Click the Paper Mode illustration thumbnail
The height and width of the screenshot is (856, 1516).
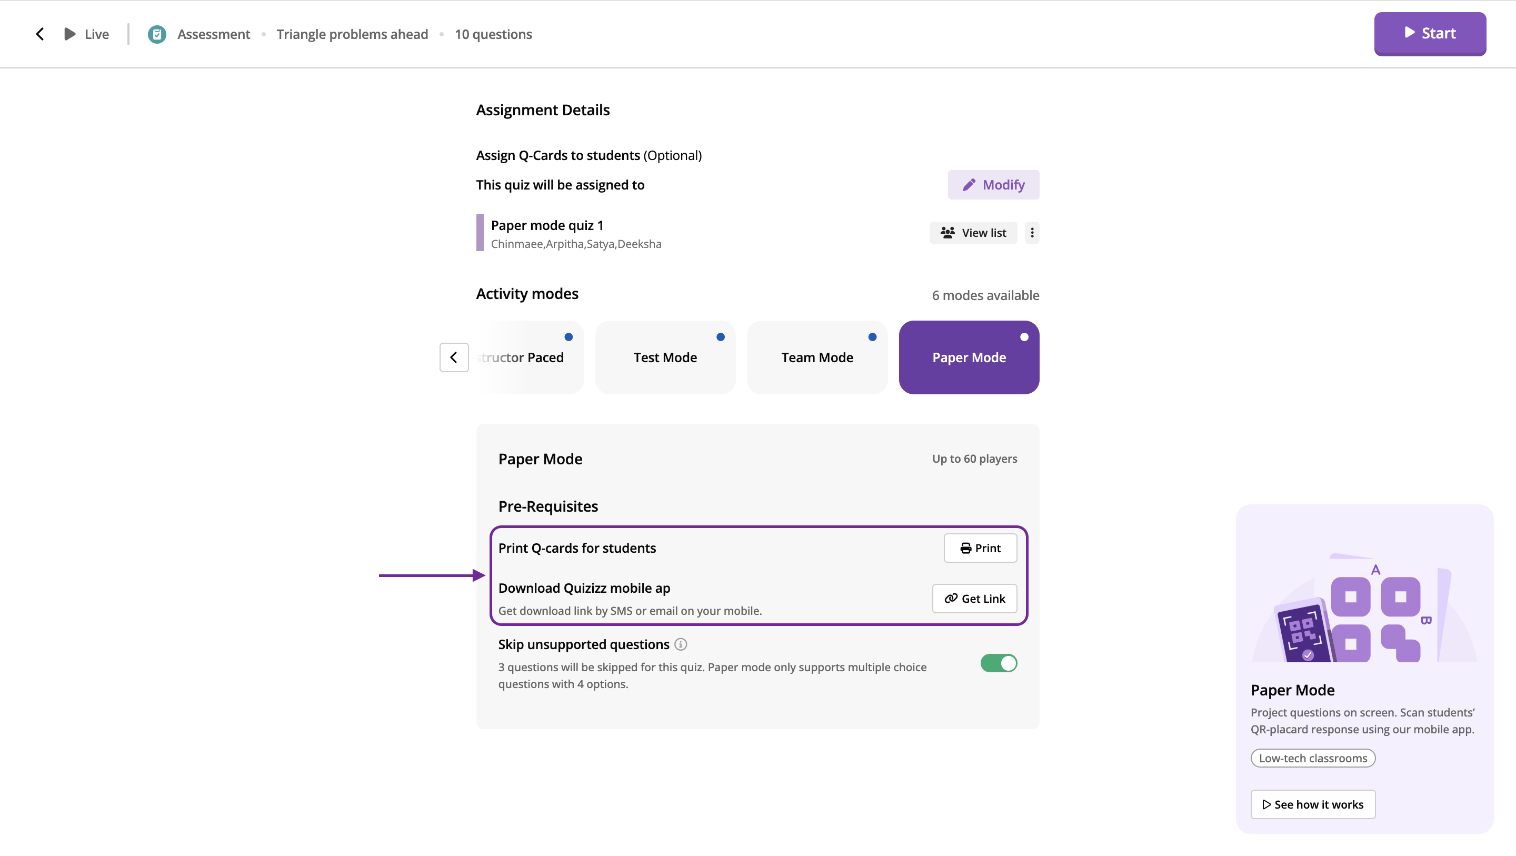pyautogui.click(x=1364, y=606)
